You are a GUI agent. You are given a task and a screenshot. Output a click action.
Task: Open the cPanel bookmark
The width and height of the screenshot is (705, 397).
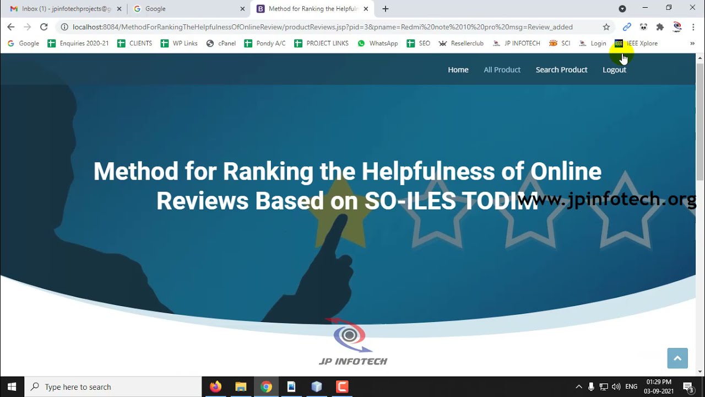coord(221,44)
